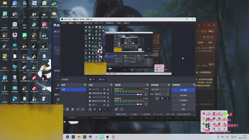
Task: Pop out the Audio Mixer dock panel
Action: (147, 85)
